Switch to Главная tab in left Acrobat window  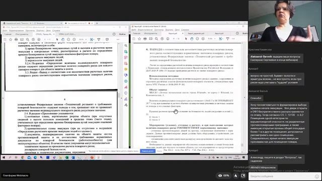[8, 34]
